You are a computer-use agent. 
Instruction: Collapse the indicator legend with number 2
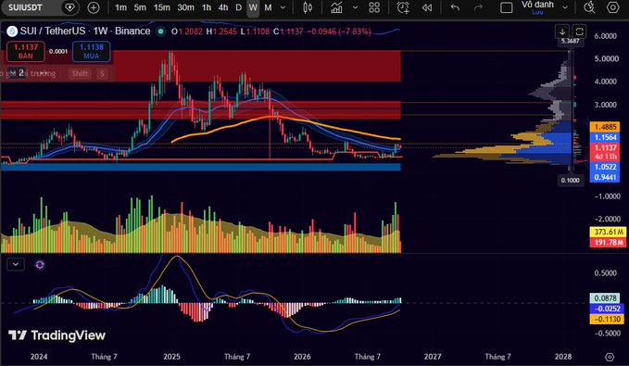17,73
